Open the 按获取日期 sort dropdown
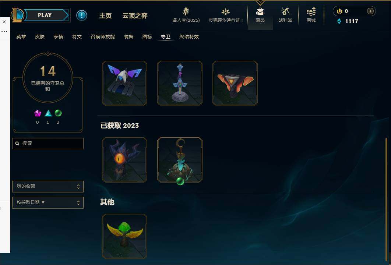Viewport: 391px width, 265px height. pyautogui.click(x=48, y=203)
